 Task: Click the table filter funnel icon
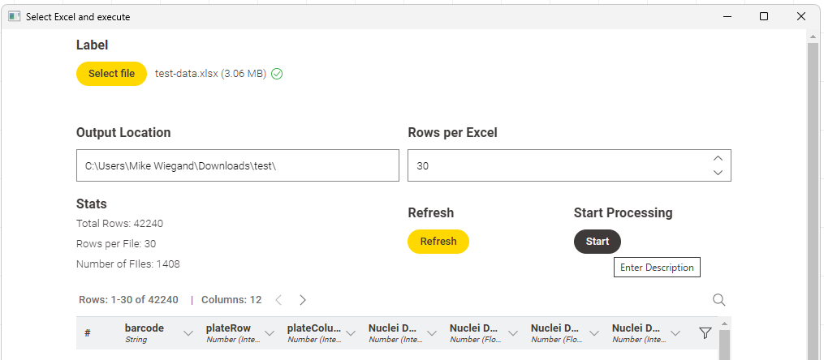coord(705,332)
